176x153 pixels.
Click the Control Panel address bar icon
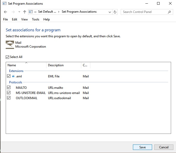[x=31, y=12]
